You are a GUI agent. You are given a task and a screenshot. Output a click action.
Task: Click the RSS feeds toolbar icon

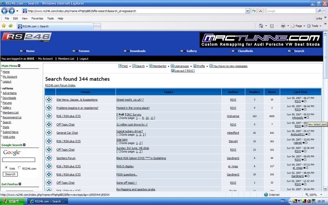272,26
